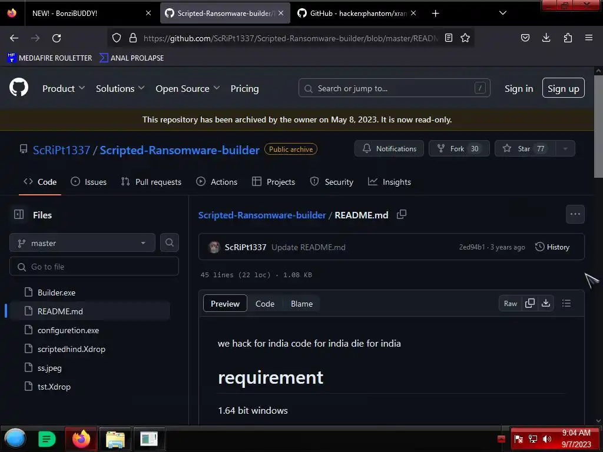Reload the page with refresh icon
The height and width of the screenshot is (452, 603).
point(57,38)
